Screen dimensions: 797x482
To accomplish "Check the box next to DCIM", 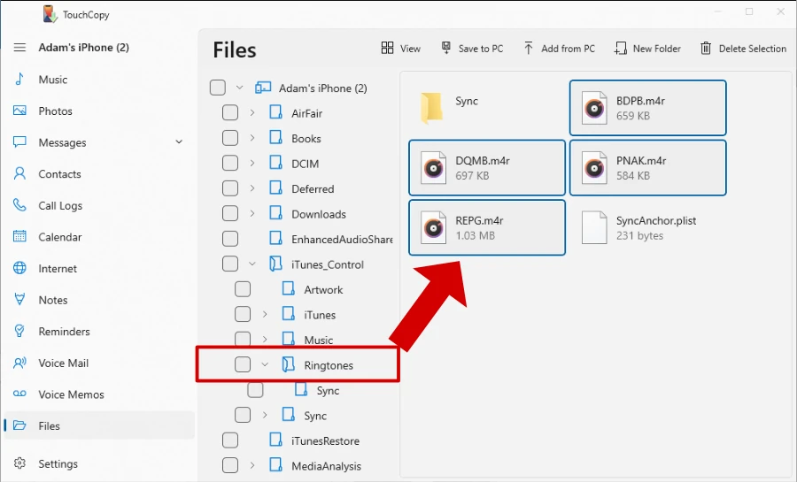I will (x=229, y=163).
